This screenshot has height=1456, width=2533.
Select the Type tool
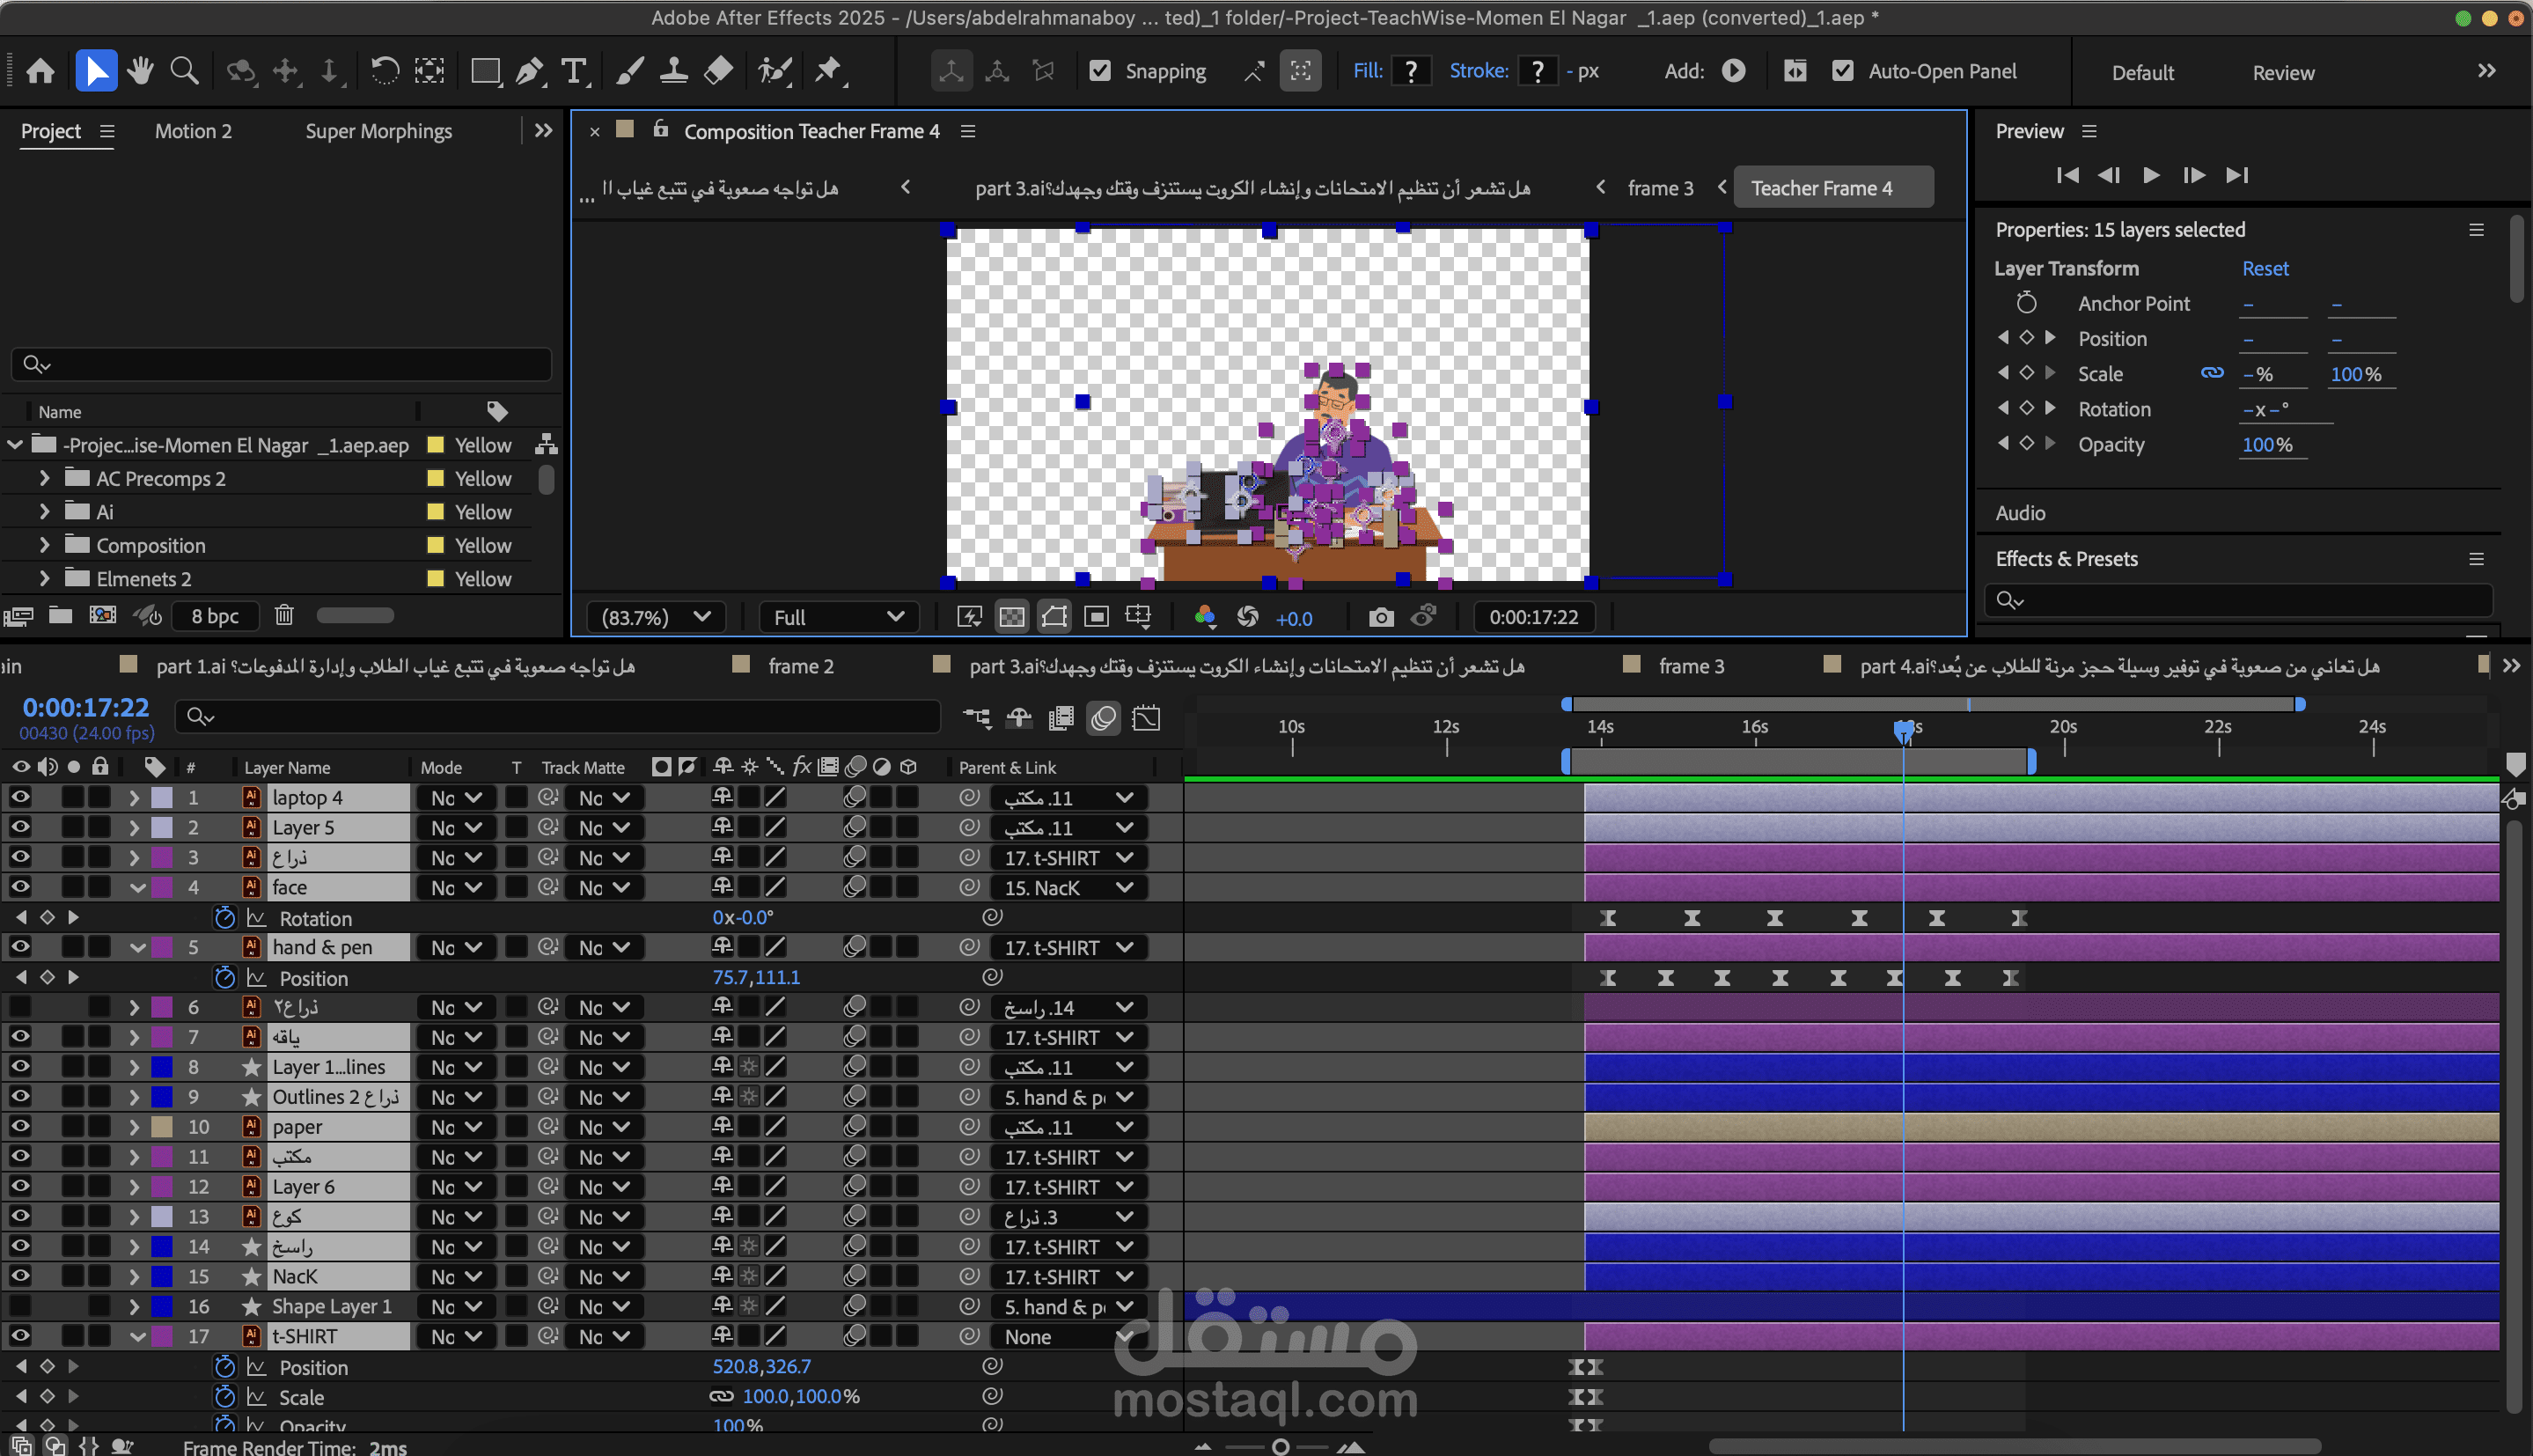[x=574, y=71]
